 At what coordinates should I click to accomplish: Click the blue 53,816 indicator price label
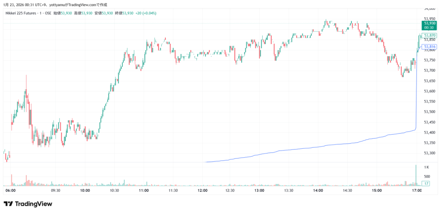click(430, 47)
